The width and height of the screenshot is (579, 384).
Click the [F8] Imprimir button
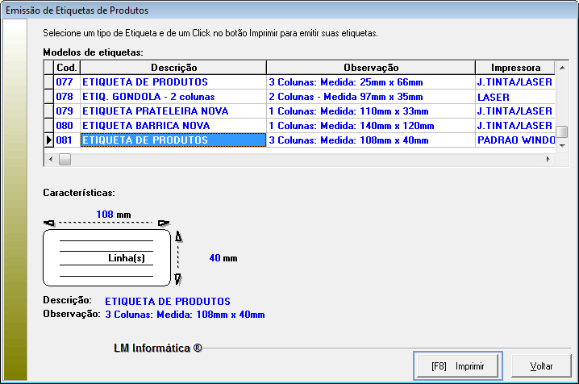pos(458,365)
